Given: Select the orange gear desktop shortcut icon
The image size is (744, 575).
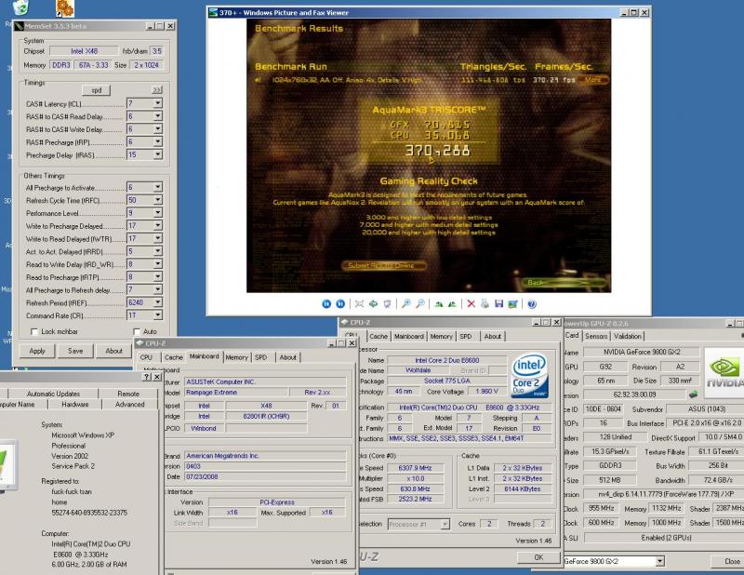Looking at the screenshot, I should click(x=64, y=8).
